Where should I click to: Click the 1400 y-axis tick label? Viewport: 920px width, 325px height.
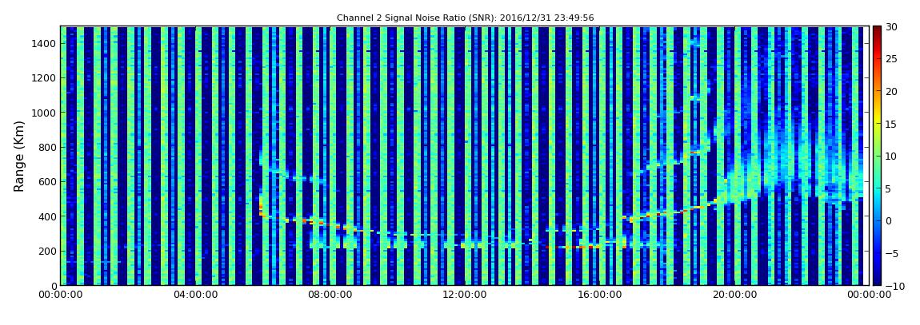coord(45,43)
